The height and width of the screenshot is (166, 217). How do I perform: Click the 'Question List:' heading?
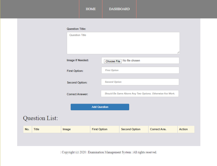41,118
